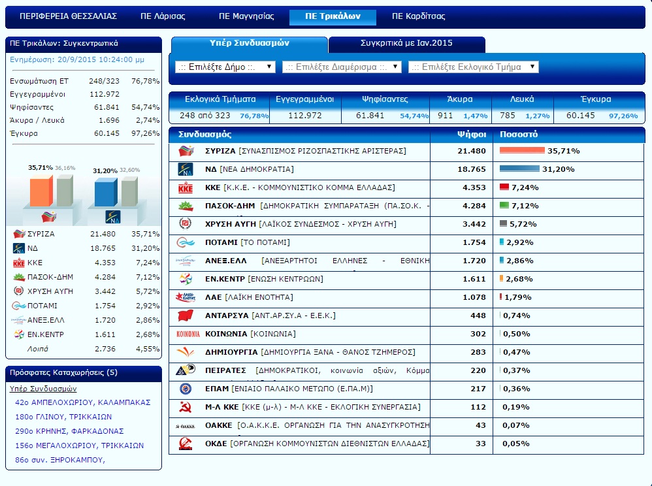Screen dimensions: 652x486
Task: Click the ΠΕΙΡΑΤΕΣ party logo
Action: pos(186,370)
